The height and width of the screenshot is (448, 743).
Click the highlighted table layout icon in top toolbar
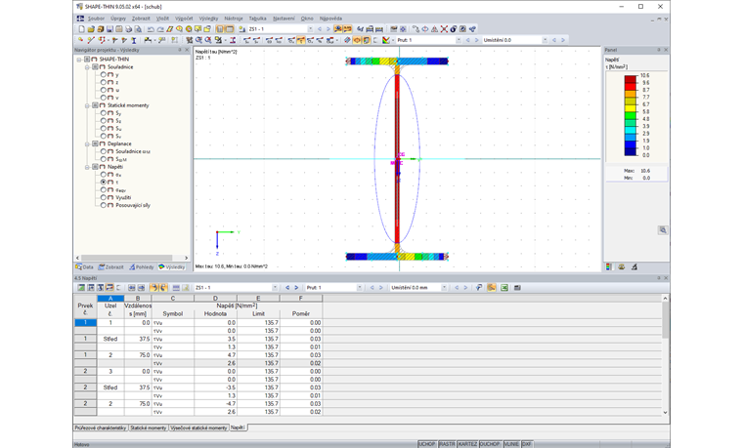click(230, 29)
